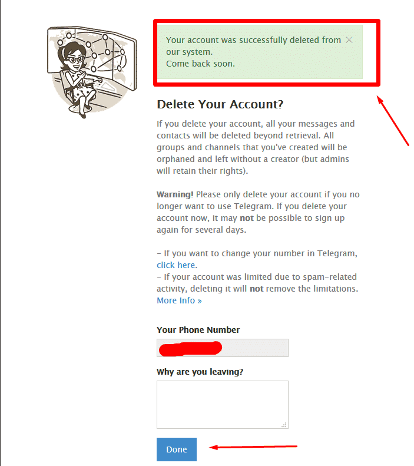Open the 'click here' change number link
The width and height of the screenshot is (414, 466).
[x=176, y=265]
